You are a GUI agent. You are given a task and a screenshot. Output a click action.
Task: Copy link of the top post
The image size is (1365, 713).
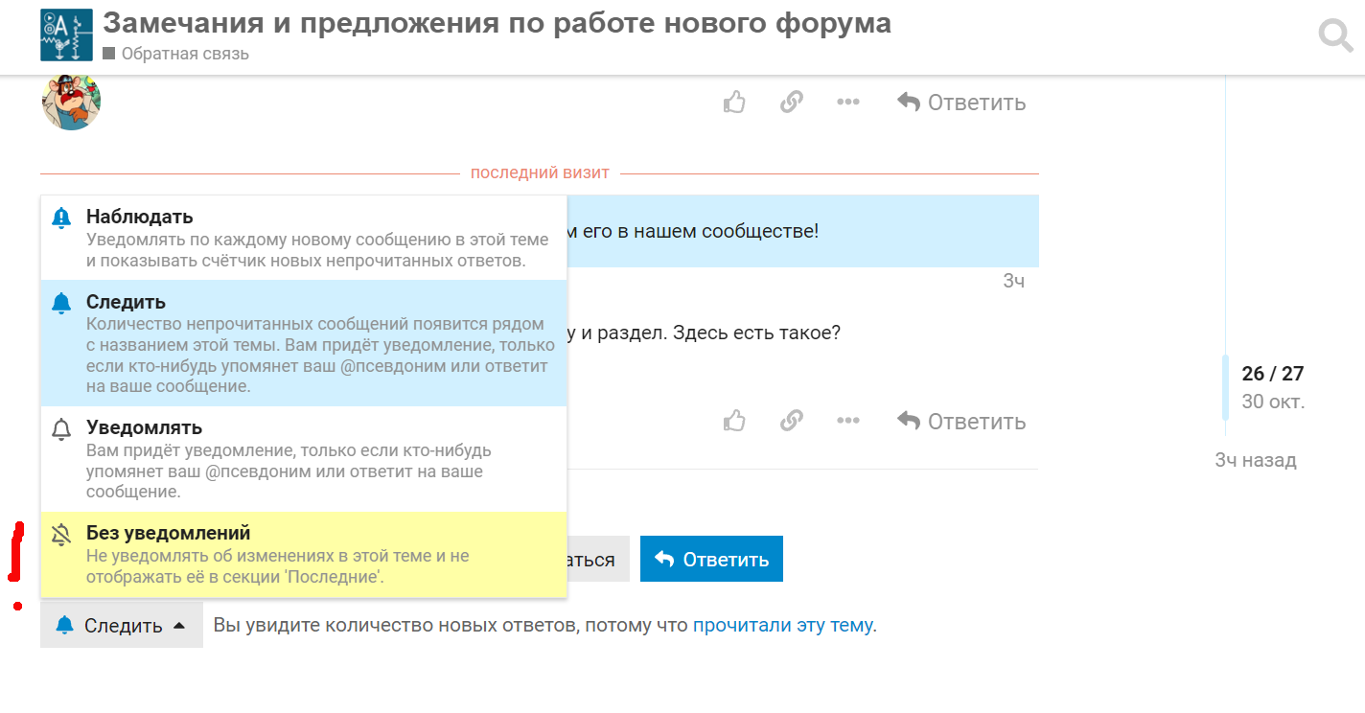[791, 102]
